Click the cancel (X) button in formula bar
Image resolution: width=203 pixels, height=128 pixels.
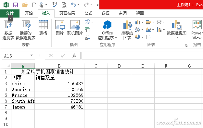pyautogui.click(x=51, y=56)
